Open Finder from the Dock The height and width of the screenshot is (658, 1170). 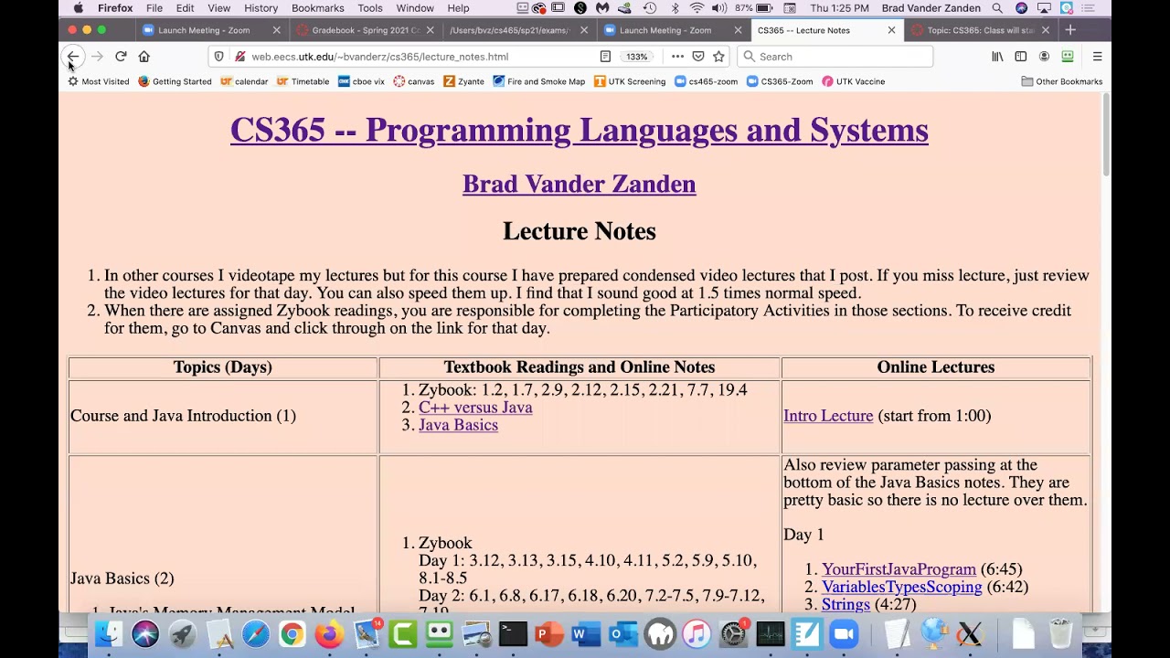tap(109, 633)
